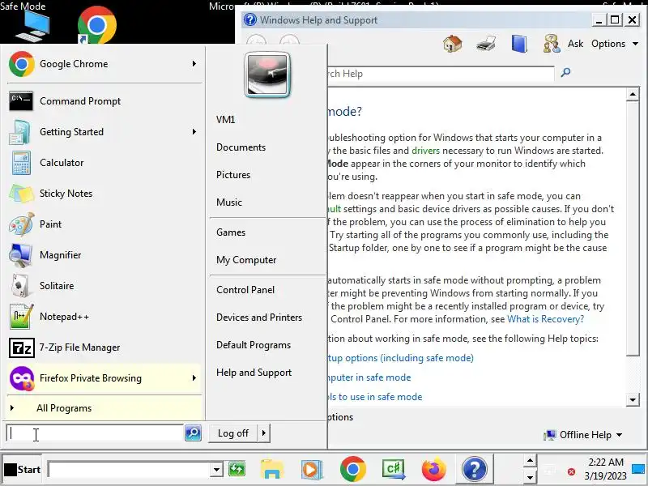
Task: Click Help window scroll up arrow
Action: pos(633,95)
